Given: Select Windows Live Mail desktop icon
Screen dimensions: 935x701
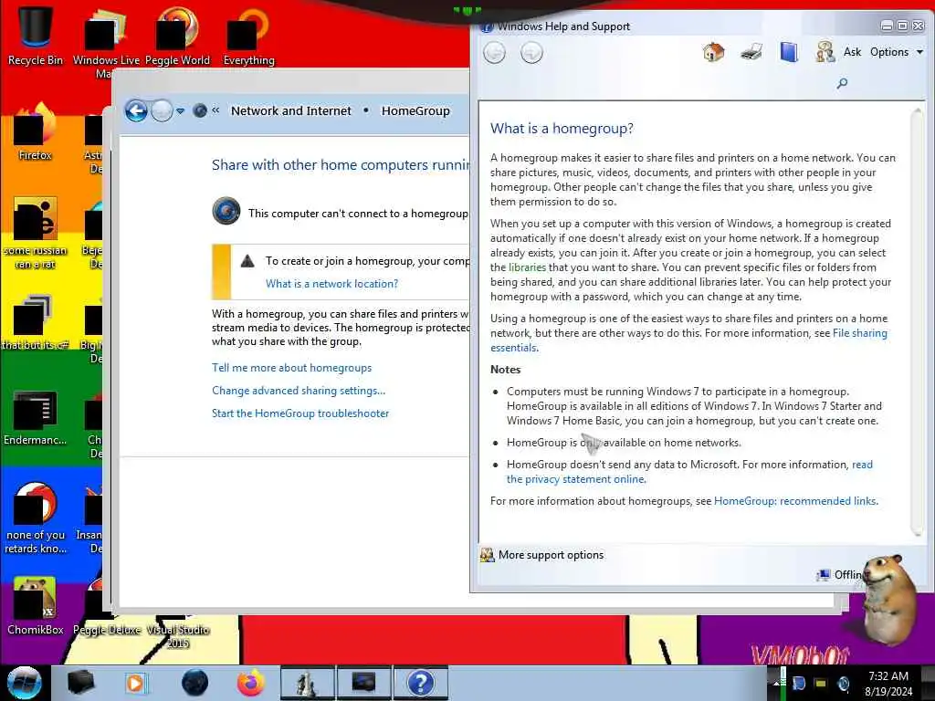Looking at the screenshot, I should [106, 43].
